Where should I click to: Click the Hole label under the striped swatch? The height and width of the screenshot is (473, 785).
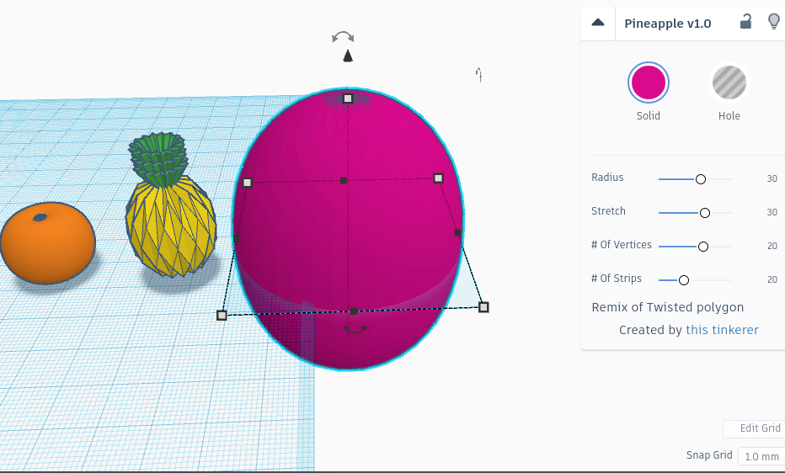tap(729, 116)
